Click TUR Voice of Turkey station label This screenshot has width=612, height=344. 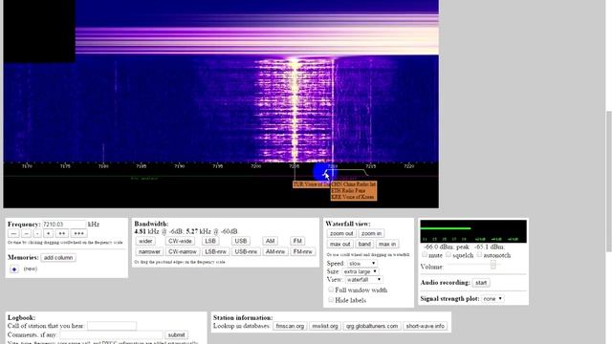tap(312, 184)
